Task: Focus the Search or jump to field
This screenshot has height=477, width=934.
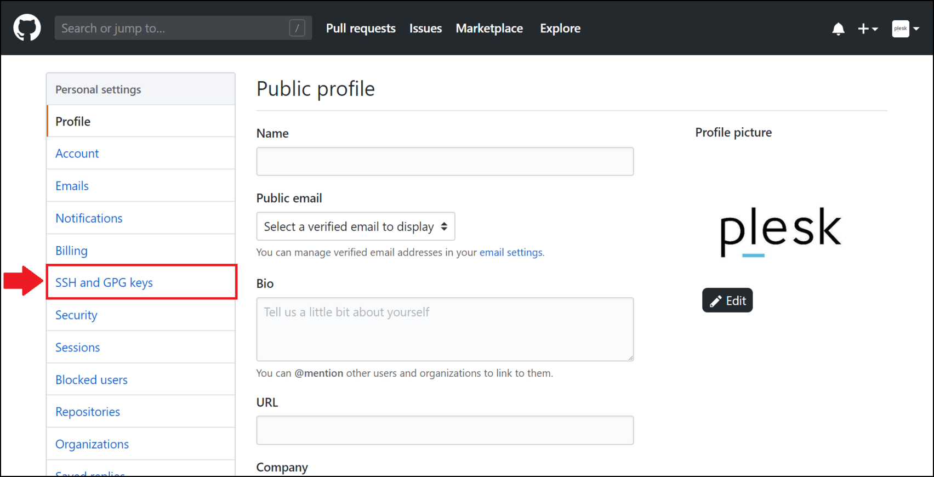Action: [x=183, y=28]
